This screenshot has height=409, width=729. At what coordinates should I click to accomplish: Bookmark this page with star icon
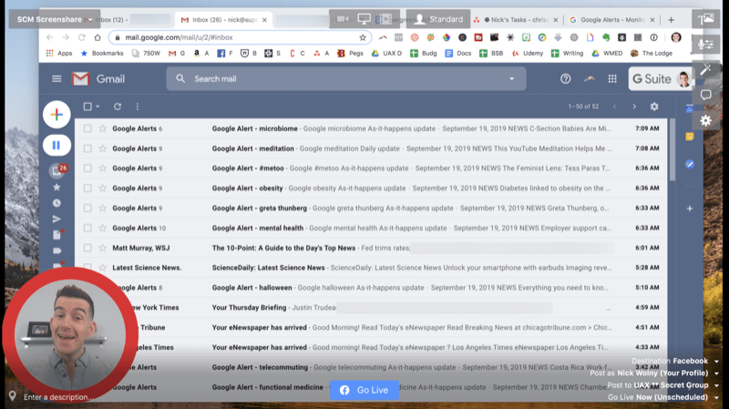point(363,37)
